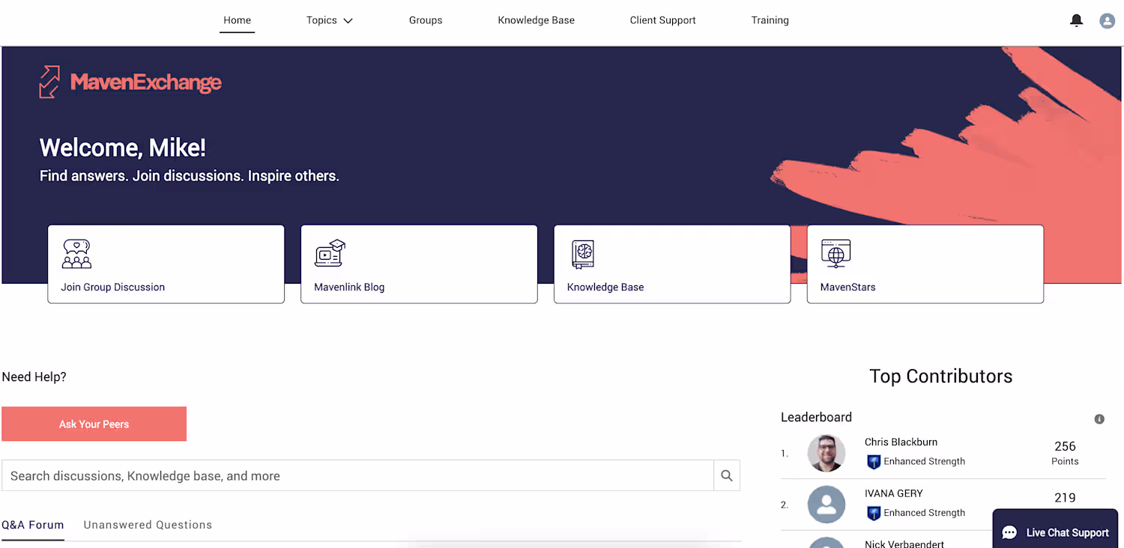Click the Ask Your Peers button
Screen dimensions: 1124x548
point(94,424)
